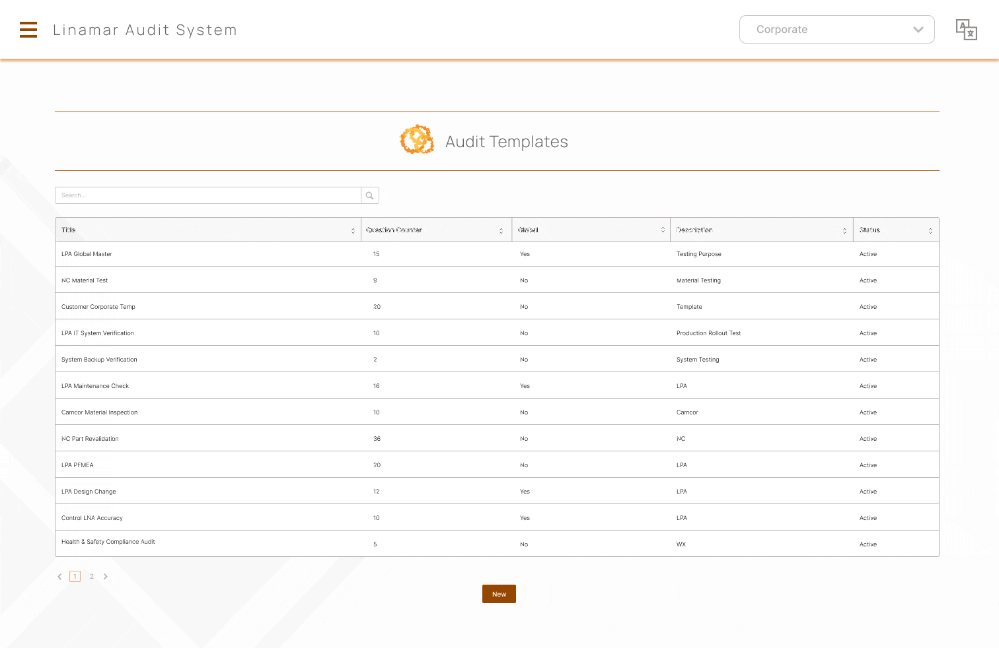Open the NC Material Test row
999x648 pixels.
point(497,280)
